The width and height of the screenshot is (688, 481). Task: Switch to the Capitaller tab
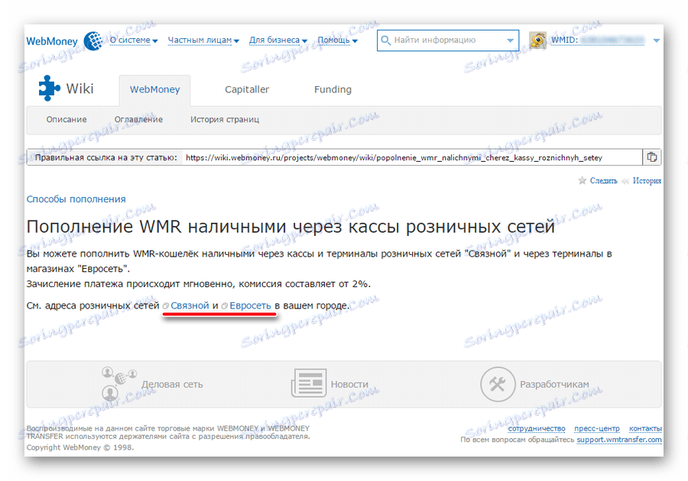[247, 89]
